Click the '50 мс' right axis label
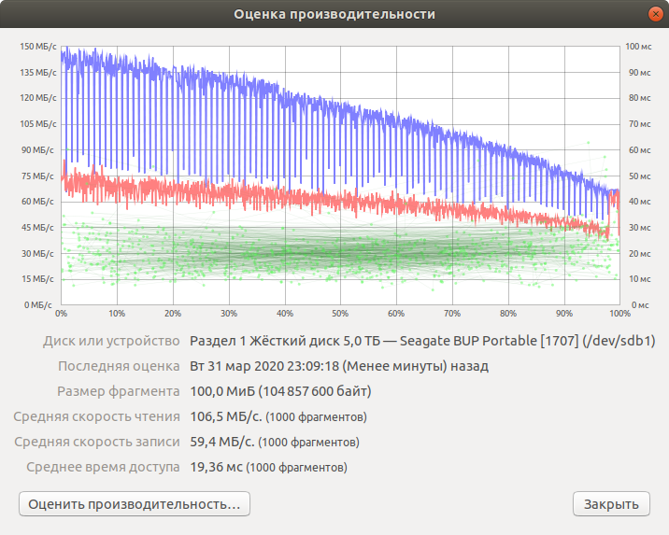 coord(639,176)
